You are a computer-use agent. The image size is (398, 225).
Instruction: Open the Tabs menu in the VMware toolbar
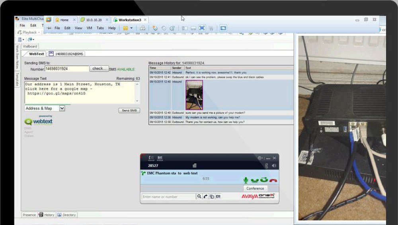click(x=100, y=28)
